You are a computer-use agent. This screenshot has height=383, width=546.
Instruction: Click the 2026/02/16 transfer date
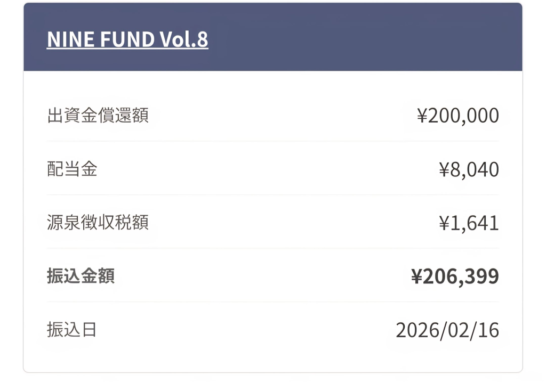(x=447, y=330)
